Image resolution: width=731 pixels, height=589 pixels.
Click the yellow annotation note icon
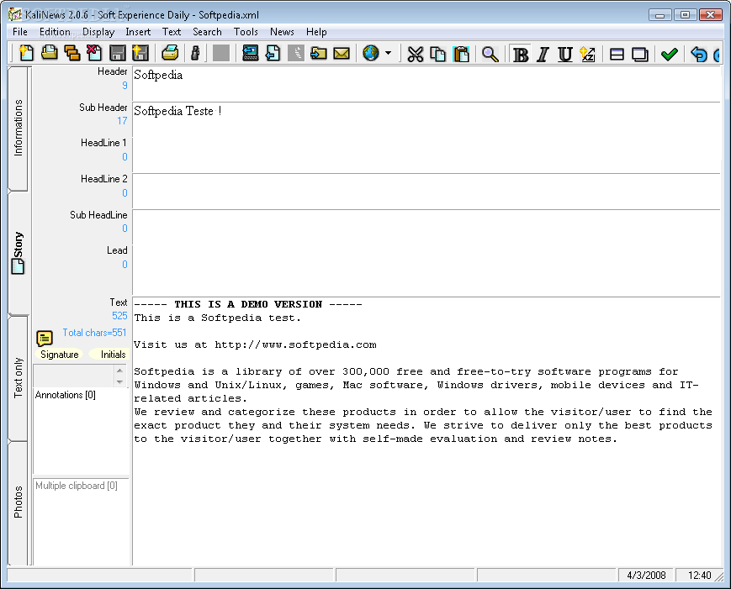(x=45, y=339)
